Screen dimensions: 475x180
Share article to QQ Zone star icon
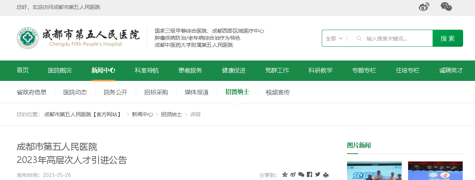tap(285, 174)
